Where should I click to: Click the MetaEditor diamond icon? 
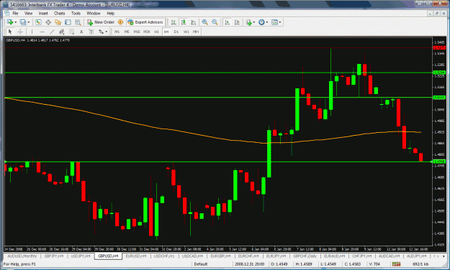[x=120, y=22]
